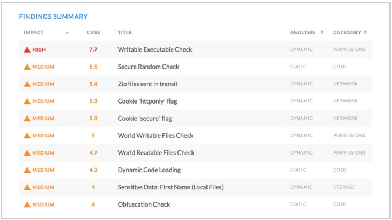Click PERMISSIONS category on Writable Executable row
The width and height of the screenshot is (392, 220).
pyautogui.click(x=349, y=49)
